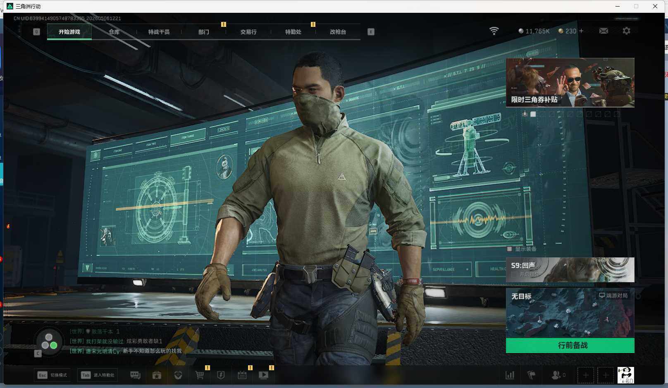Viewport: 668px width, 388px height.
Task: Select the 开始游戏 tab
Action: [x=69, y=32]
